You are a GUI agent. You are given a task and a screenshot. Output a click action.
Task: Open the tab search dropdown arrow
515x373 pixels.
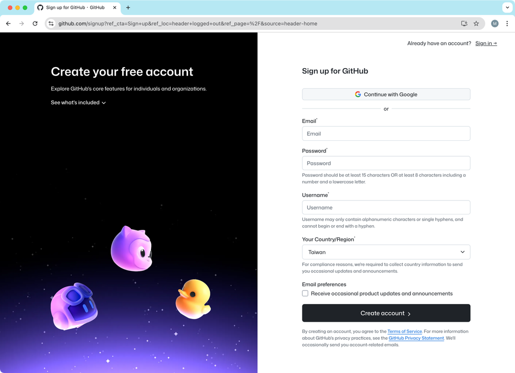point(507,7)
